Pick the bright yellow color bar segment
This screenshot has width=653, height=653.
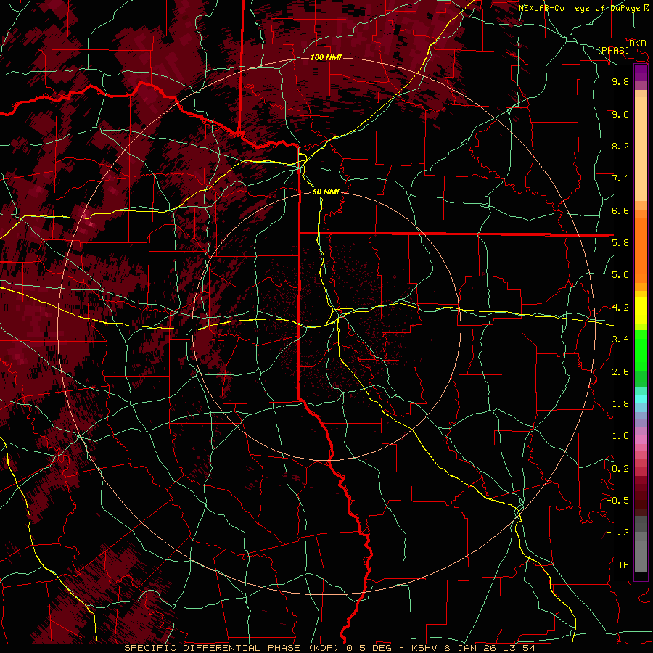click(641, 311)
